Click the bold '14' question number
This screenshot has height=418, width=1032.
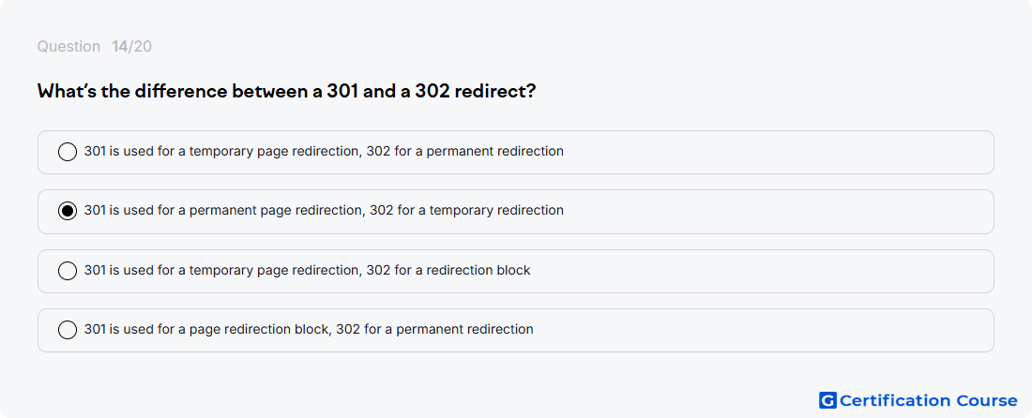(x=120, y=47)
